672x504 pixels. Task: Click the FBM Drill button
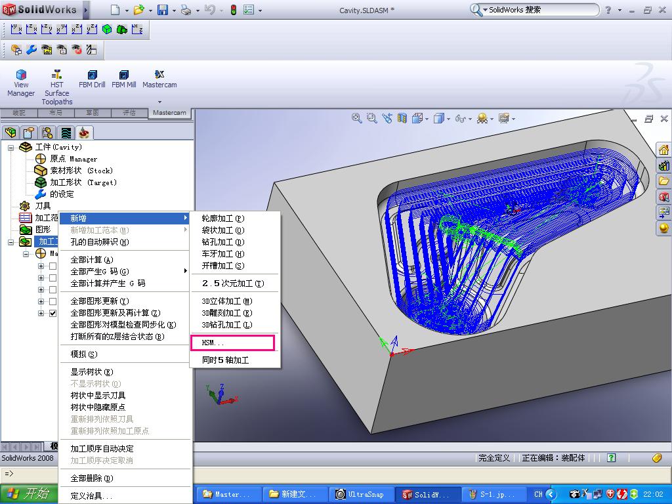point(92,79)
